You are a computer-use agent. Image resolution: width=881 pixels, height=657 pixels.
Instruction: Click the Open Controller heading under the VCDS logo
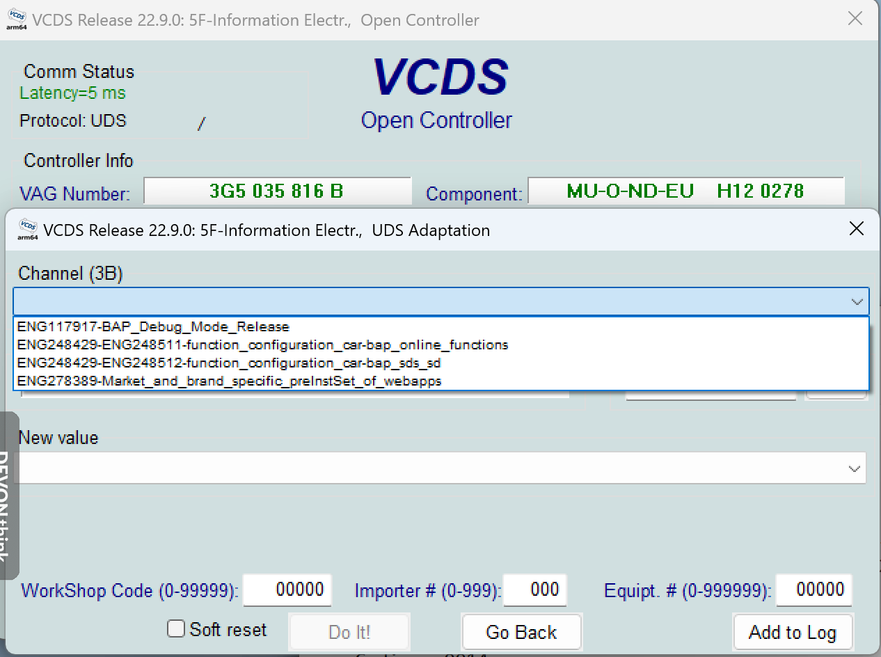click(x=436, y=120)
